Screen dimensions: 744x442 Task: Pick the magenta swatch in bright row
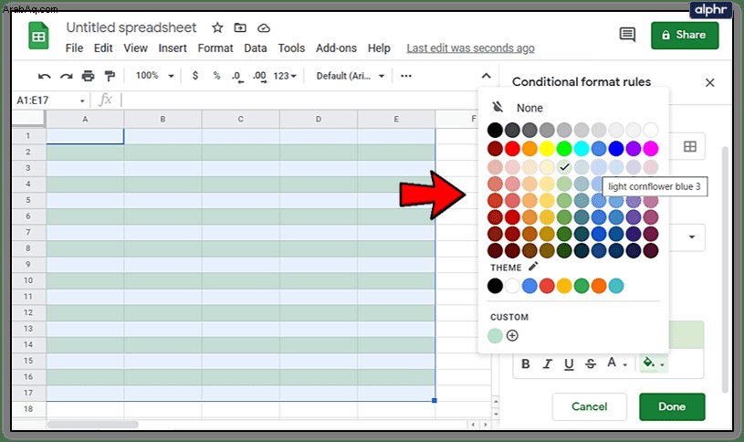tap(651, 149)
